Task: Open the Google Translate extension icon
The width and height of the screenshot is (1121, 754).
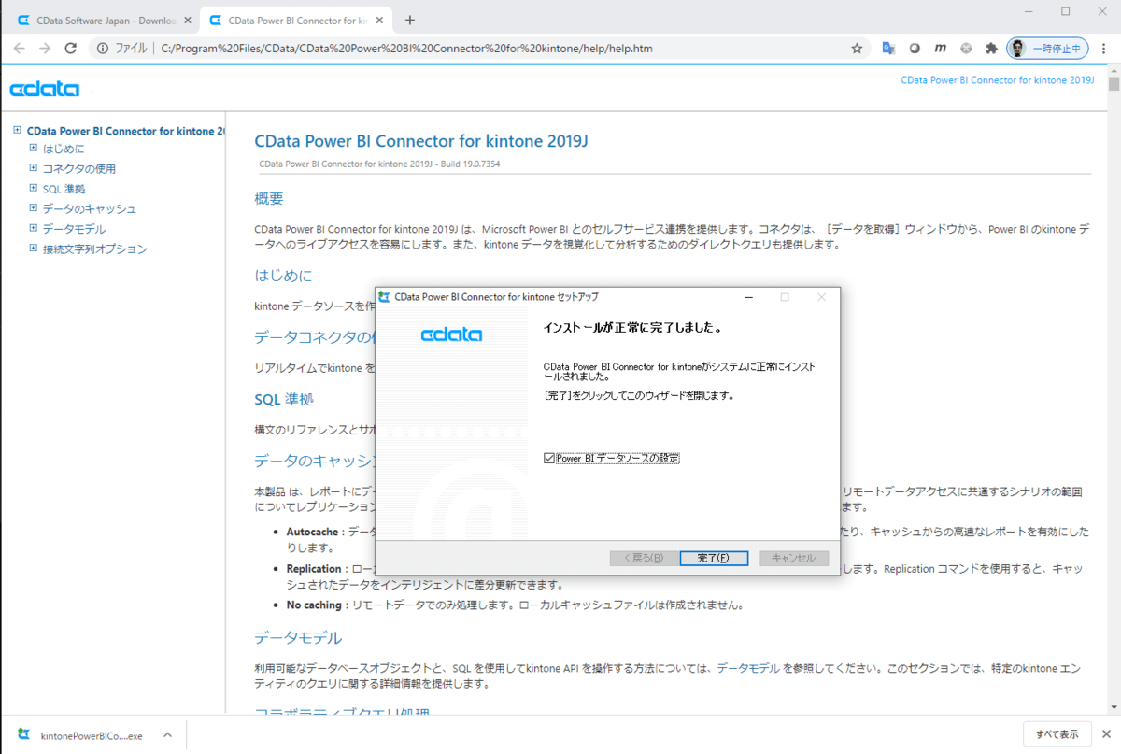Action: [889, 49]
